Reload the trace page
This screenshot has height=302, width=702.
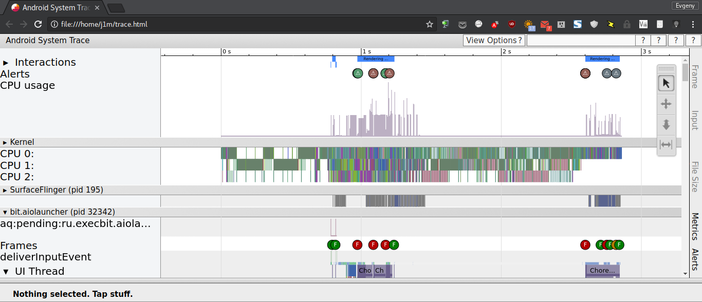(x=38, y=24)
